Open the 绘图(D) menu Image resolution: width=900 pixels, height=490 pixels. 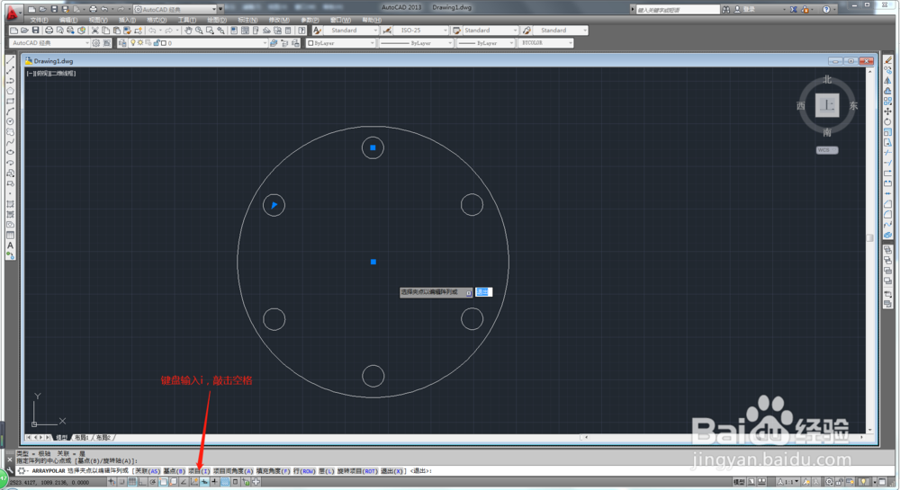coord(216,20)
